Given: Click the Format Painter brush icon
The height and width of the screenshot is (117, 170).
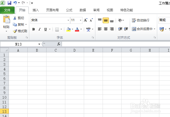Looking at the screenshot, I should click(15, 31).
